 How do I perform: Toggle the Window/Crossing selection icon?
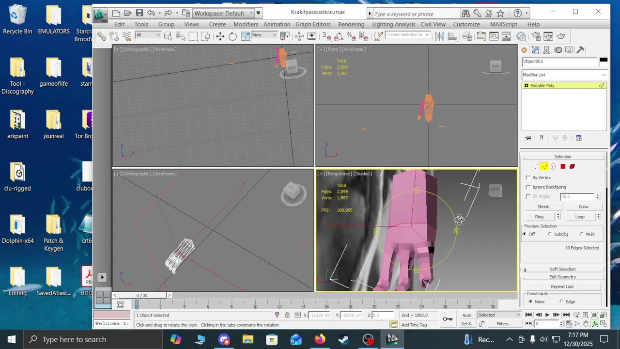(x=205, y=36)
